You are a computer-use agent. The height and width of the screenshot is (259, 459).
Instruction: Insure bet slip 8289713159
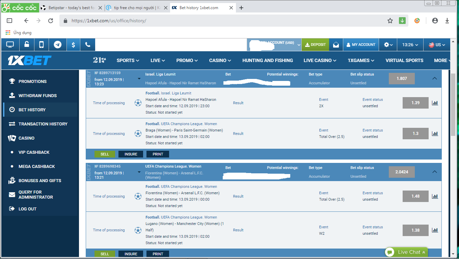click(131, 154)
